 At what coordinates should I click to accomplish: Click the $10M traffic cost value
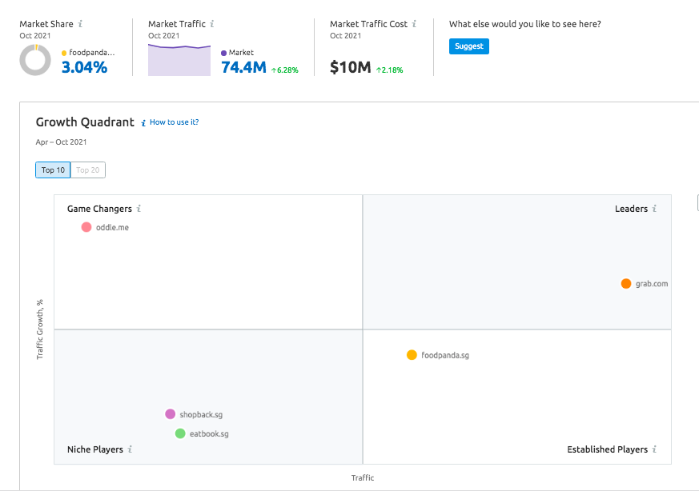tap(351, 67)
